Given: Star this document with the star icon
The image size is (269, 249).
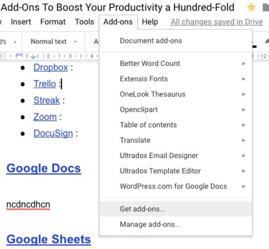Looking at the screenshot, I should pos(251,7).
